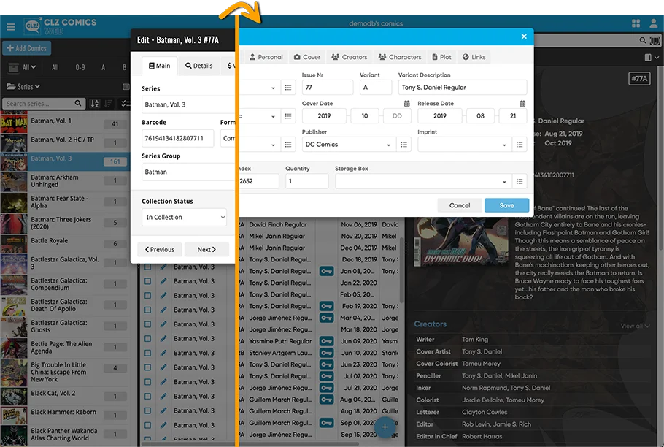Select Battle Royale in series list
Screen dimensions: 664x447
point(65,244)
